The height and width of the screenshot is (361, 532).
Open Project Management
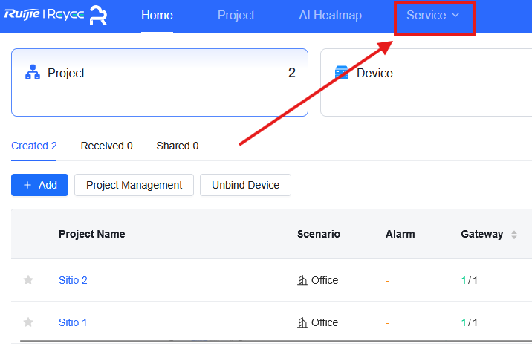[134, 185]
